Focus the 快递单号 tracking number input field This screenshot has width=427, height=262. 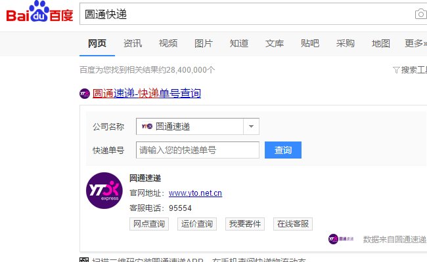[197, 150]
